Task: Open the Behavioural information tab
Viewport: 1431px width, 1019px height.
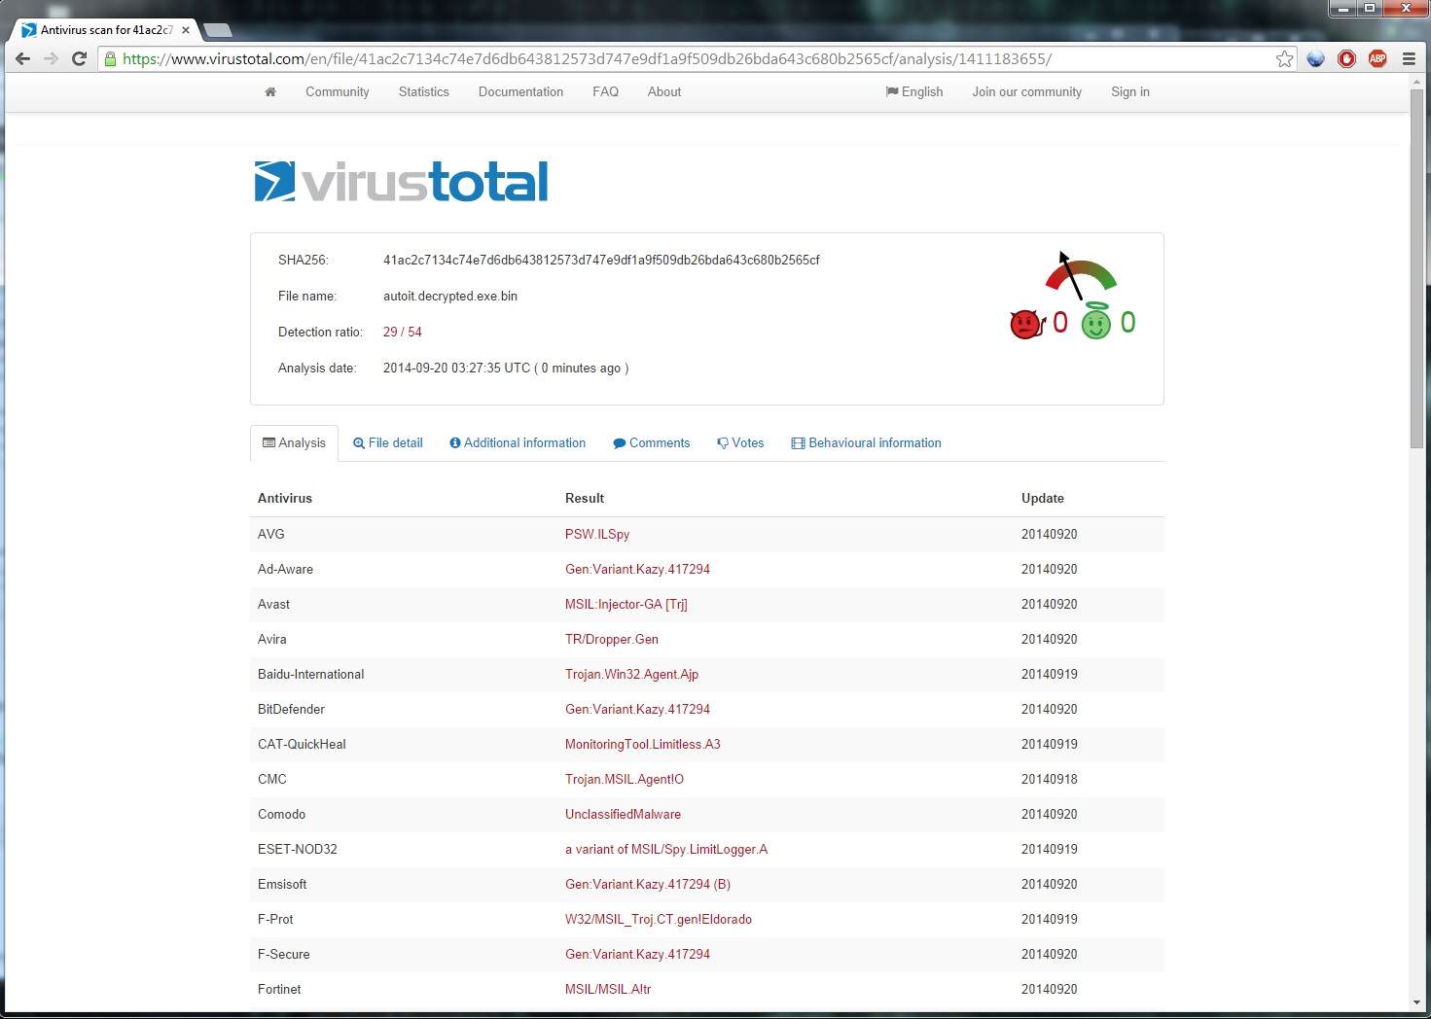Action: click(x=866, y=442)
